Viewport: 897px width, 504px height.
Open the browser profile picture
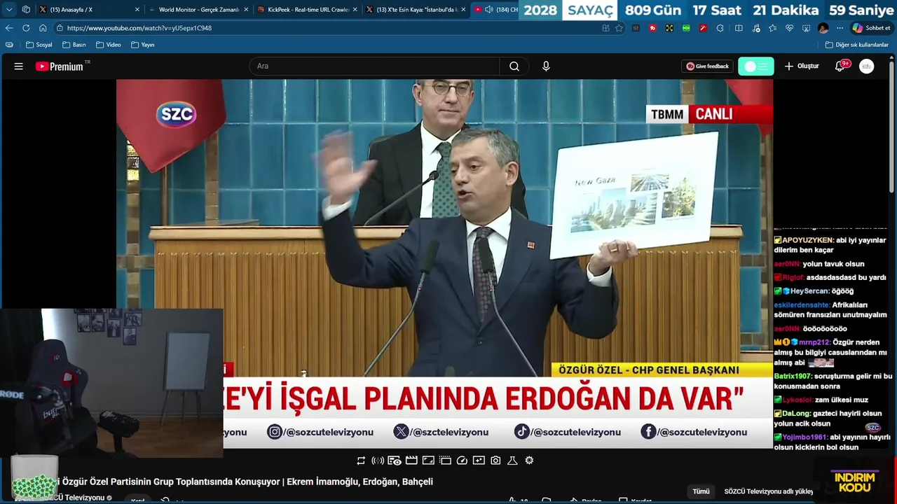click(823, 28)
